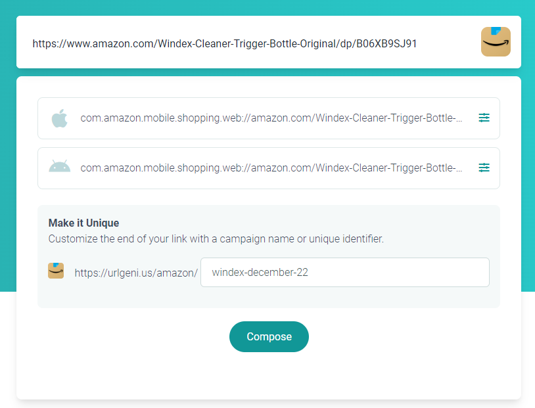
Task: Click the Compose button
Action: [269, 336]
